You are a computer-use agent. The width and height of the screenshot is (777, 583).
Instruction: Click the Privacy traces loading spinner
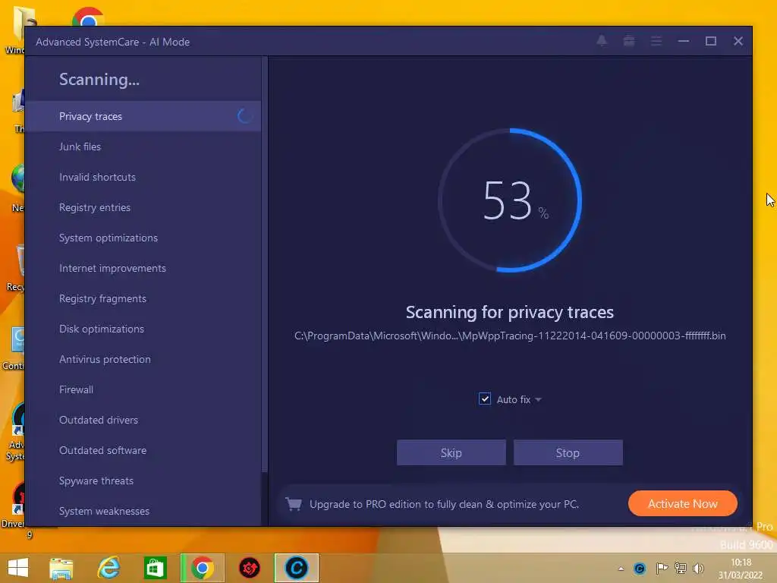244,116
